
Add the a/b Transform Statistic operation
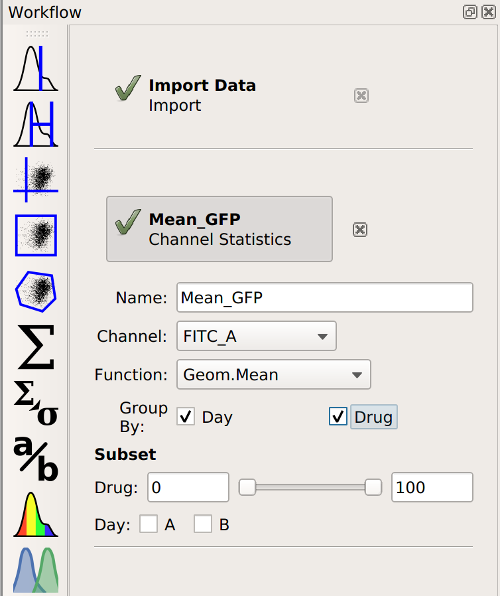point(36,459)
